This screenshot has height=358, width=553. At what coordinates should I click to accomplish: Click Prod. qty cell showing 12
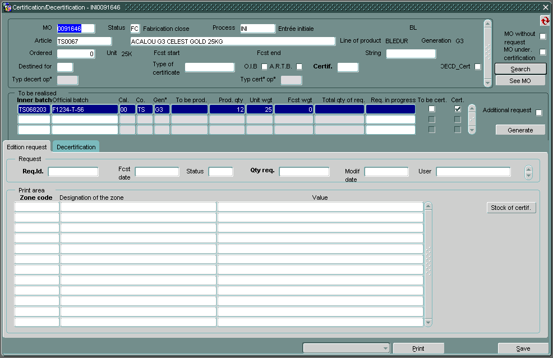pyautogui.click(x=227, y=109)
